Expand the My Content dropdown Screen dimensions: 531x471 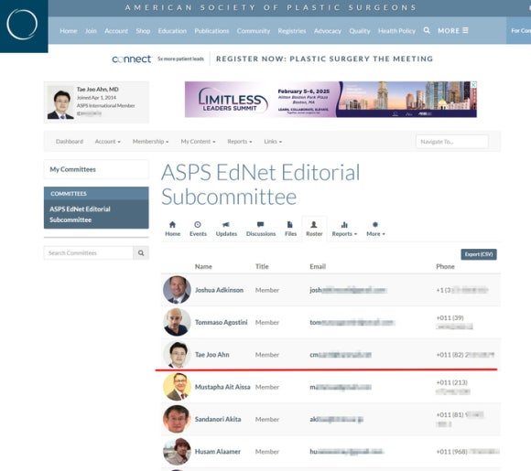pos(198,142)
